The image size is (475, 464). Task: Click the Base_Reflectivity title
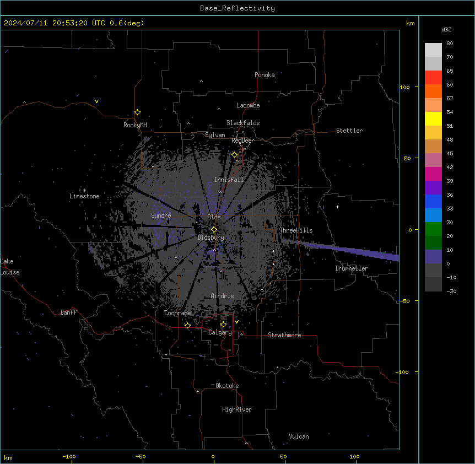coord(237,8)
